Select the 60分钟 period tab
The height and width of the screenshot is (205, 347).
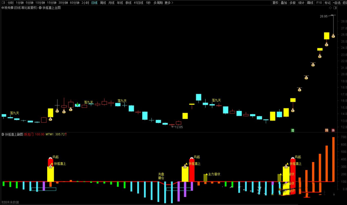click(x=75, y=3)
